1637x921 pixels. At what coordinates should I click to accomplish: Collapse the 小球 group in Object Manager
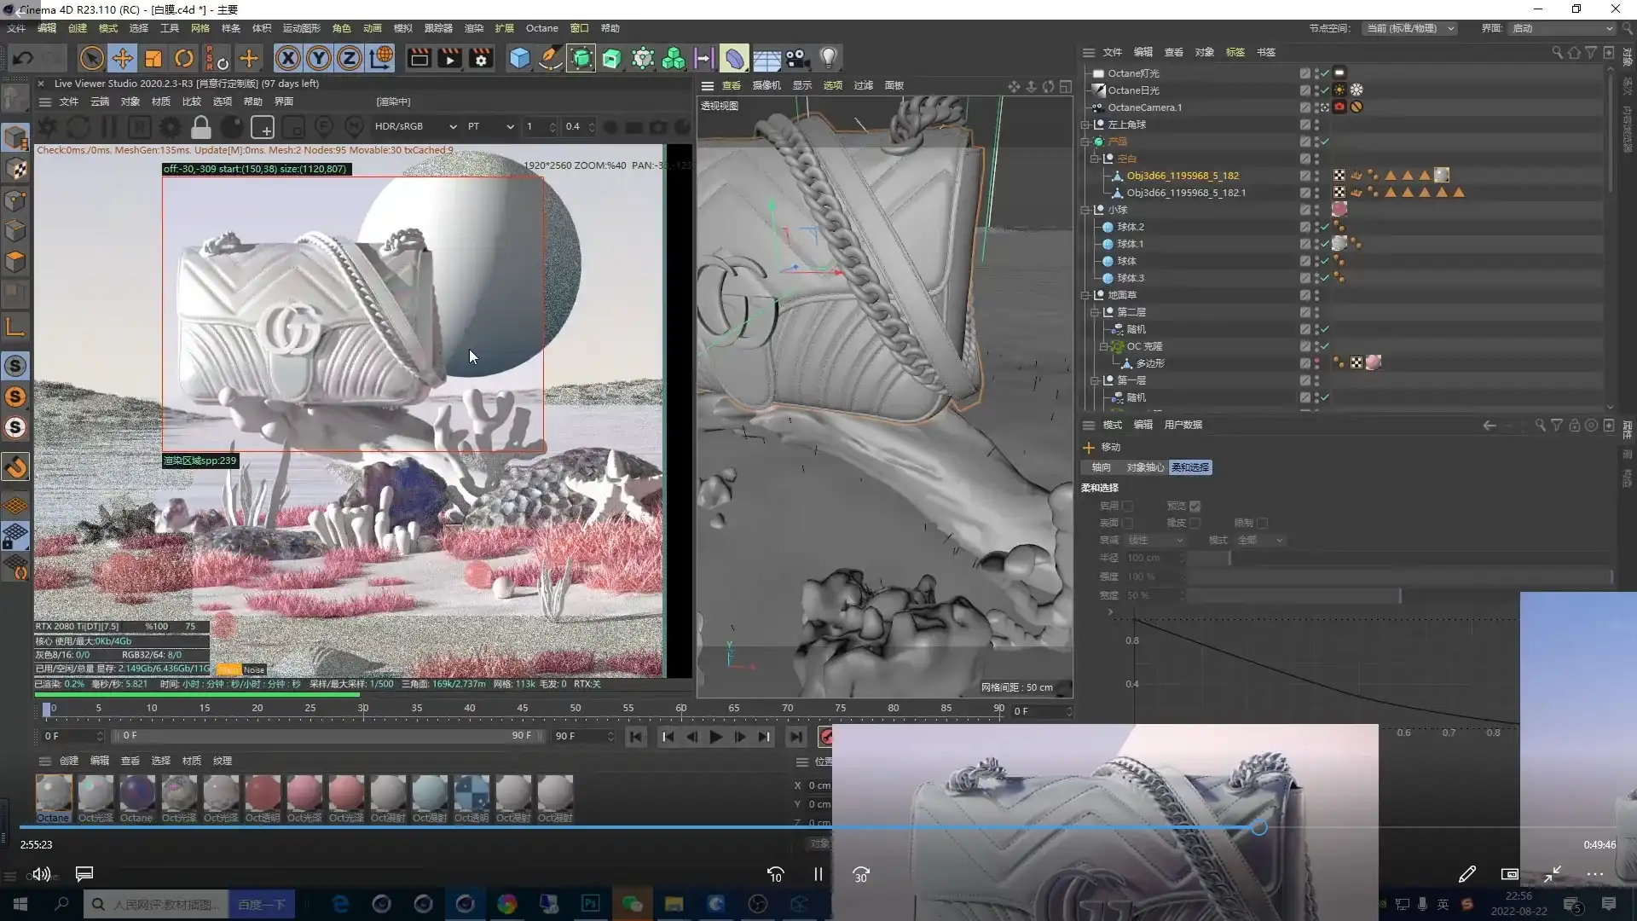tap(1085, 210)
